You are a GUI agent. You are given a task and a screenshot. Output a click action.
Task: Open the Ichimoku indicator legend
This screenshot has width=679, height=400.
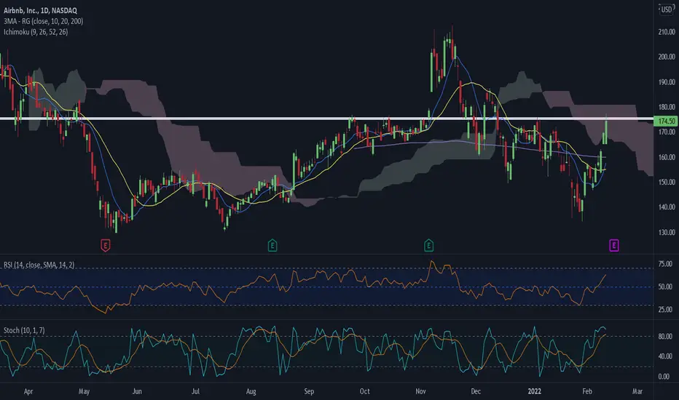click(x=36, y=32)
